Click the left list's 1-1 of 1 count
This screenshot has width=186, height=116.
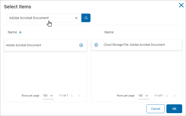coord(63,96)
